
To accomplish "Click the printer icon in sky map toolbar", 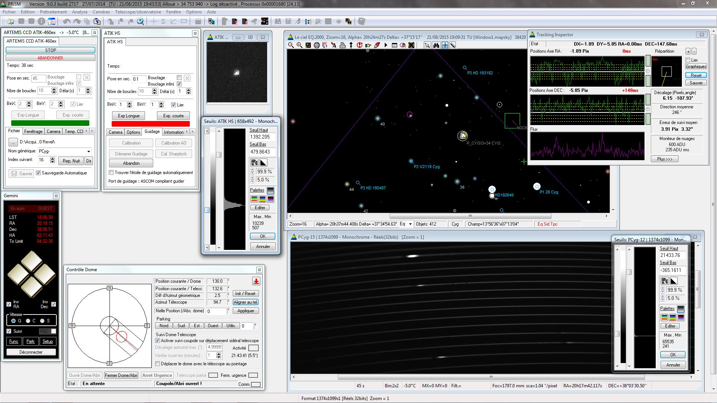I will point(342,45).
